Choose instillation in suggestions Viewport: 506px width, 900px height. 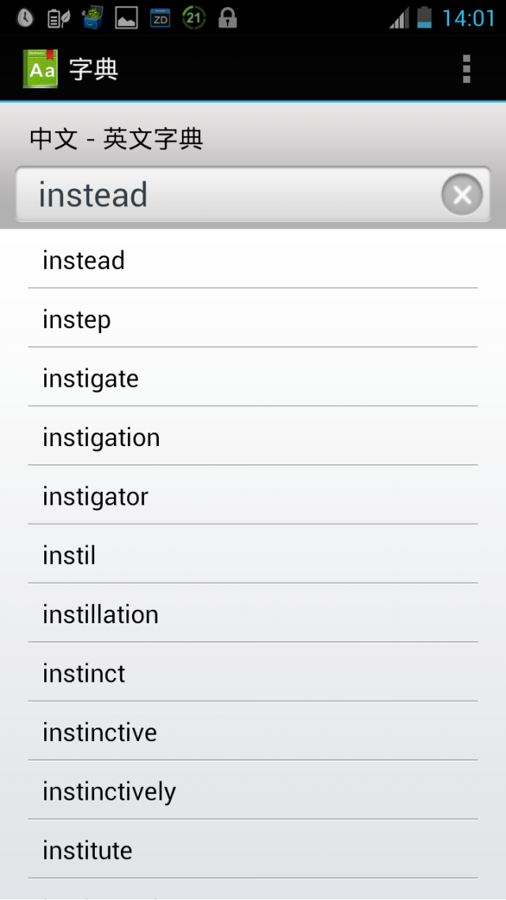(253, 614)
